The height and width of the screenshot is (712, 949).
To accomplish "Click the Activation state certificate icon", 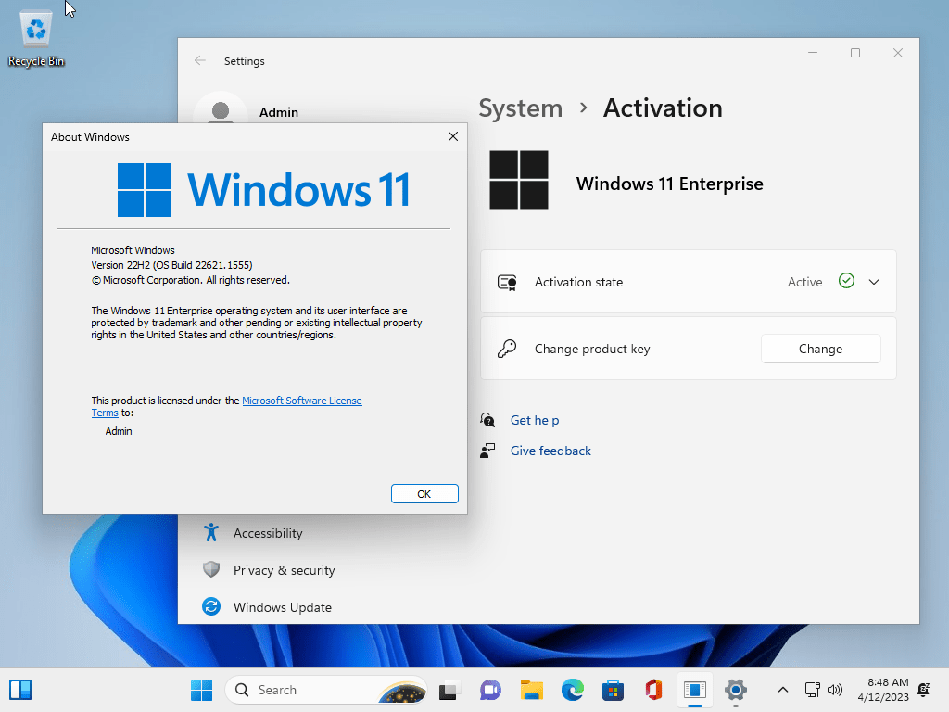I will coord(507,282).
